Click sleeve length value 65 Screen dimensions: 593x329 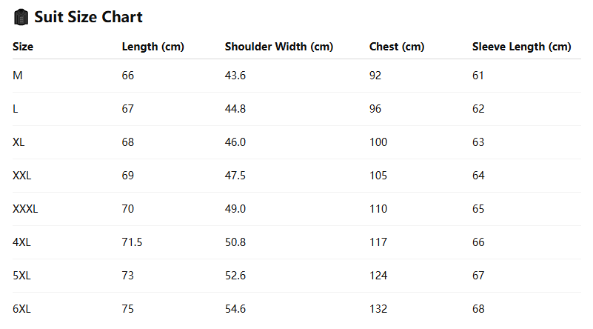tap(478, 209)
